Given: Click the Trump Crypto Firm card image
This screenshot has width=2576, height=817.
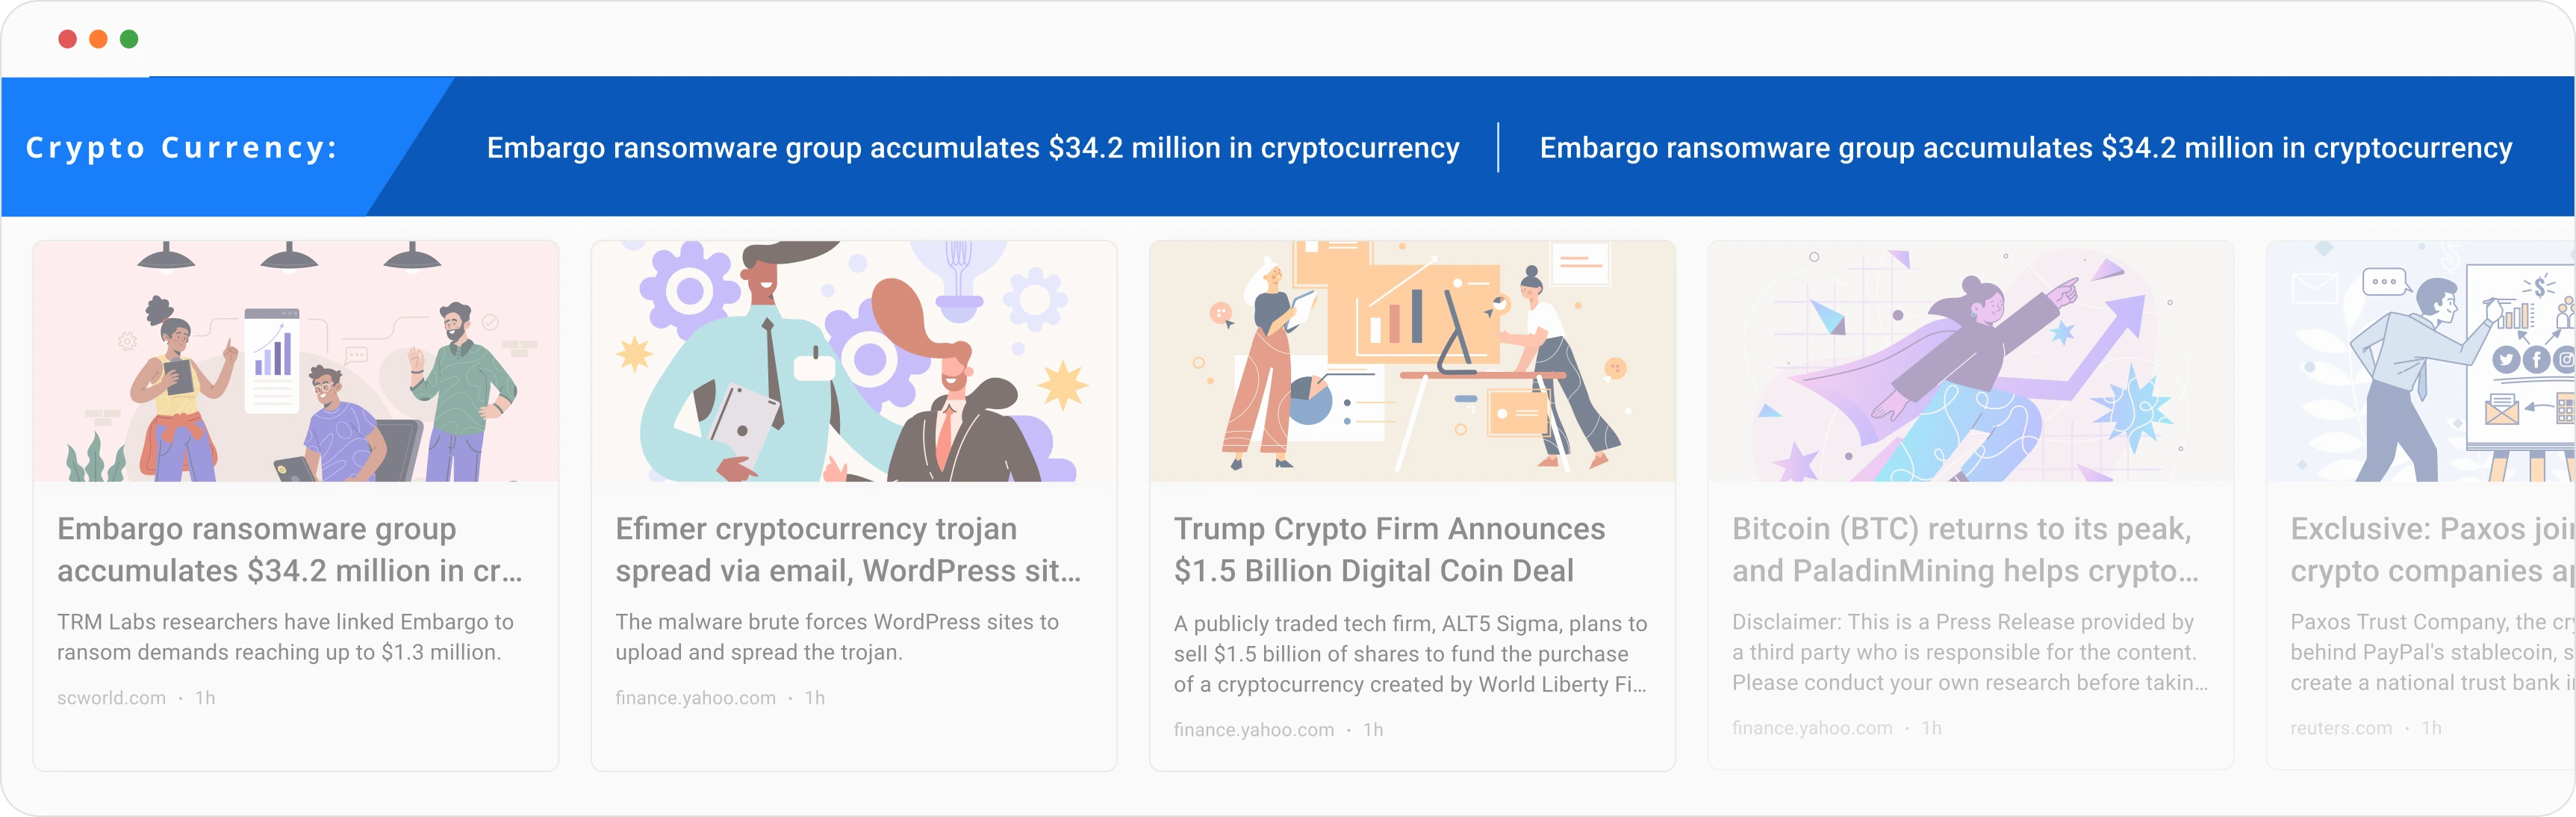Looking at the screenshot, I should [1412, 361].
